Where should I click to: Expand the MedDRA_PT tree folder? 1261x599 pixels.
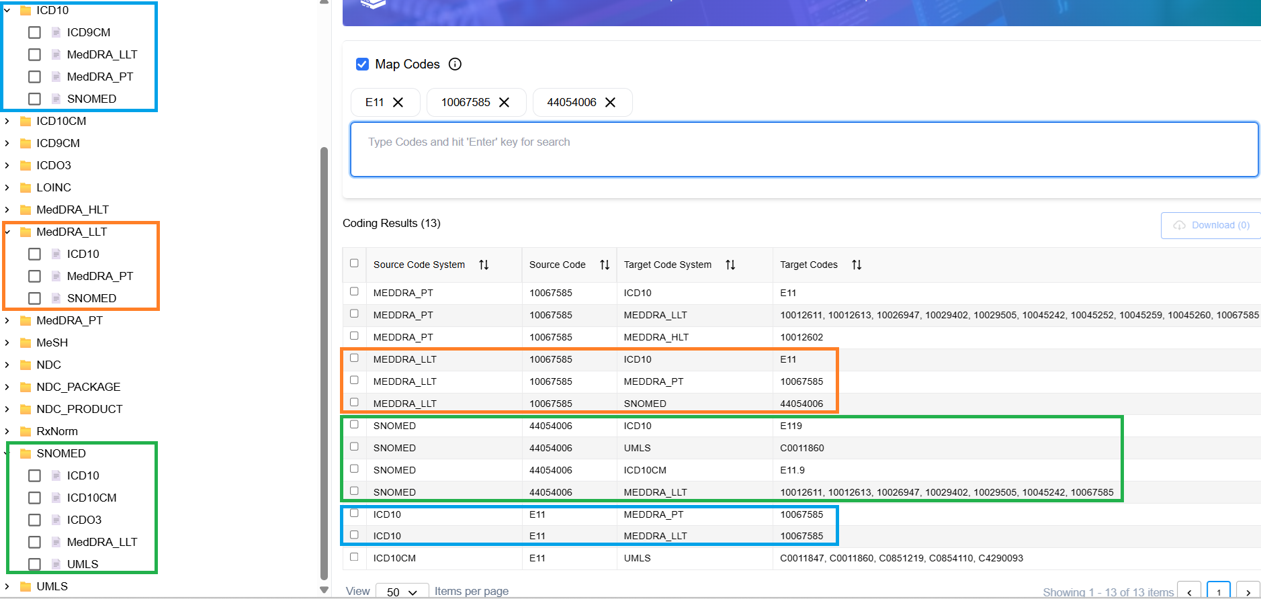pyautogui.click(x=7, y=320)
